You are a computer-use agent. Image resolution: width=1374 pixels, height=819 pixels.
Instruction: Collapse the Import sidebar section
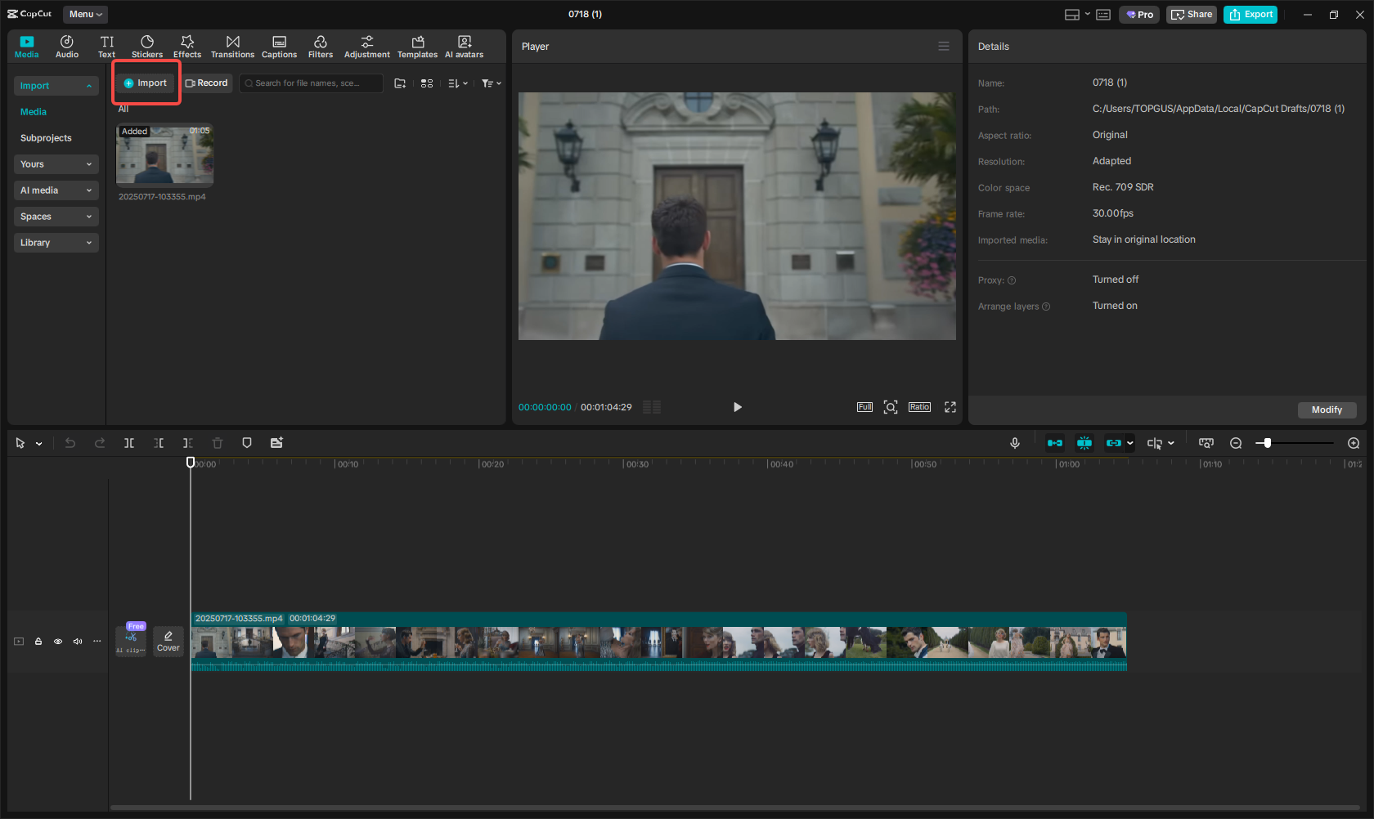(56, 86)
